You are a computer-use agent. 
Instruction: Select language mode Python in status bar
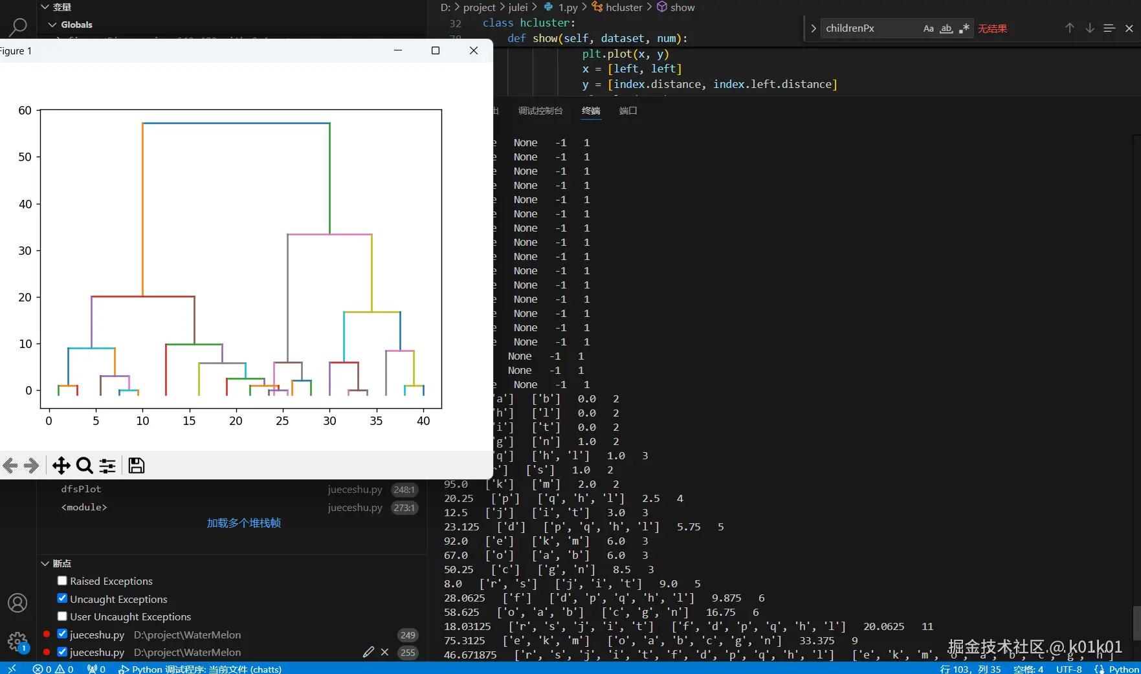pyautogui.click(x=1124, y=669)
